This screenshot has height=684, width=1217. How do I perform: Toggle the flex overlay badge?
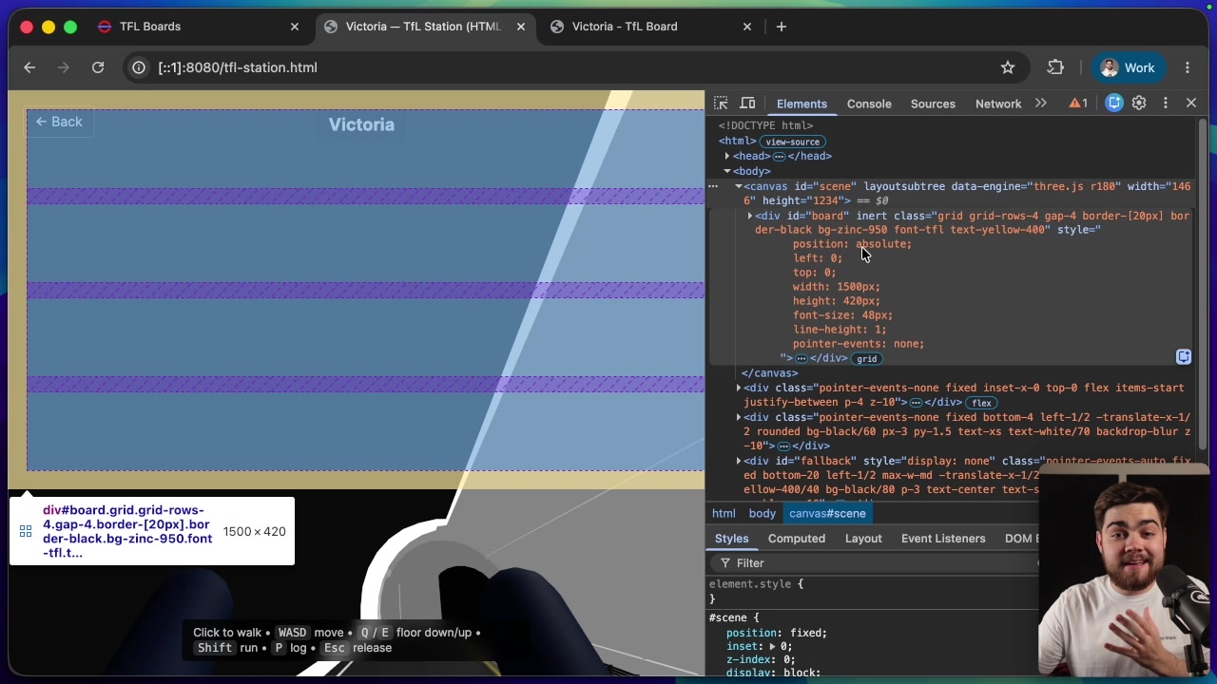point(981,403)
